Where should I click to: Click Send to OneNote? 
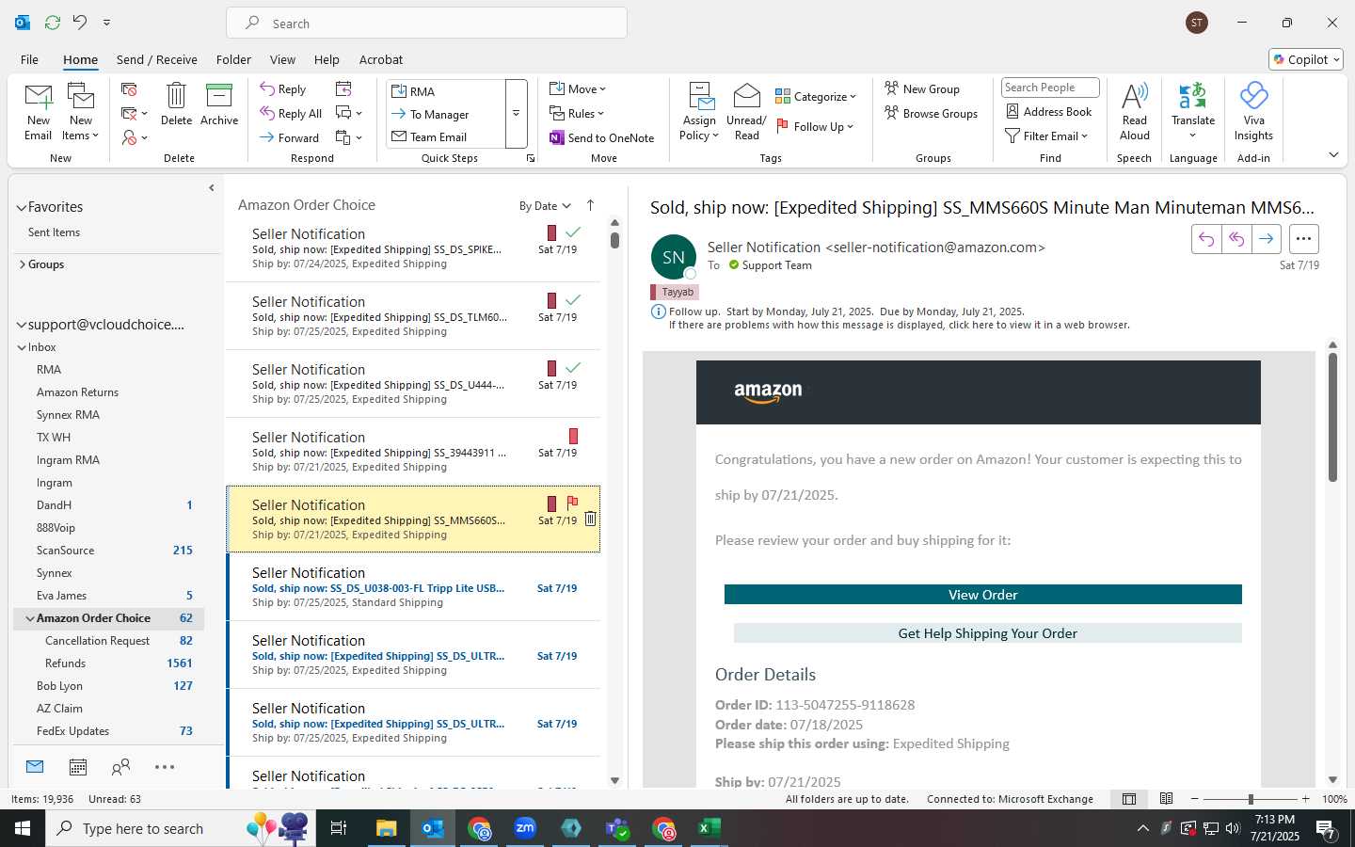pos(602,137)
